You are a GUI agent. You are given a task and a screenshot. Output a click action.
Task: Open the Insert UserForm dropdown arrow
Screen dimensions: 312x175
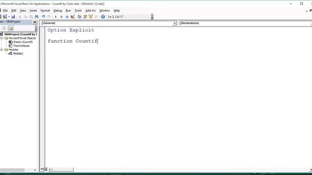9,17
